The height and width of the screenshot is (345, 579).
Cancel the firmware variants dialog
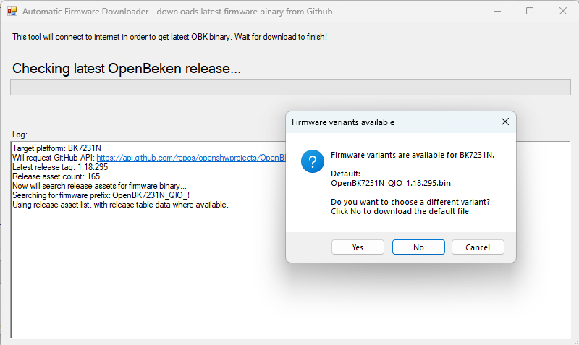pyautogui.click(x=478, y=247)
